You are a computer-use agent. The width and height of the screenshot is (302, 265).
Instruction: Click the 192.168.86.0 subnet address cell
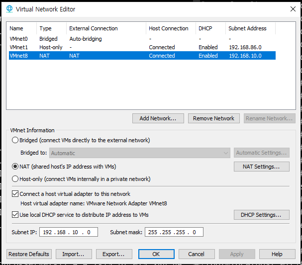tap(245, 47)
